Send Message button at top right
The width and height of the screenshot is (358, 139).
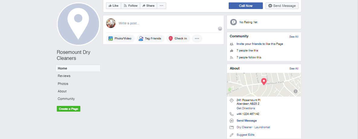[x=282, y=6]
